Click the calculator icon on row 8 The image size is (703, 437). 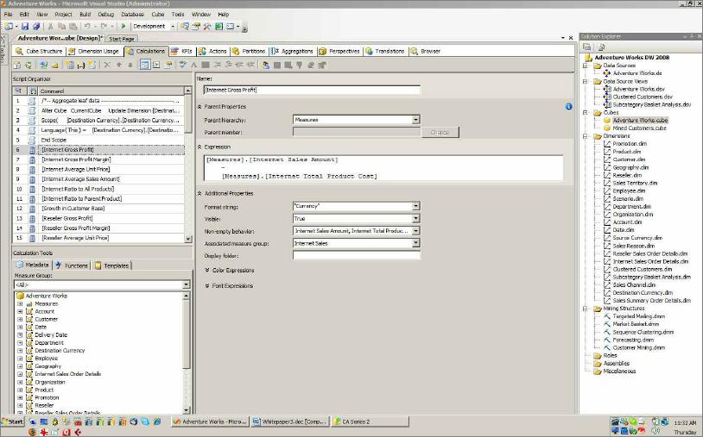[32, 170]
